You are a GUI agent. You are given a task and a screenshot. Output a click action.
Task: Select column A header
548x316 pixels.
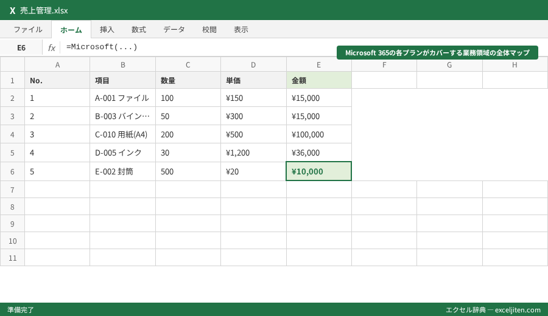tap(57, 65)
